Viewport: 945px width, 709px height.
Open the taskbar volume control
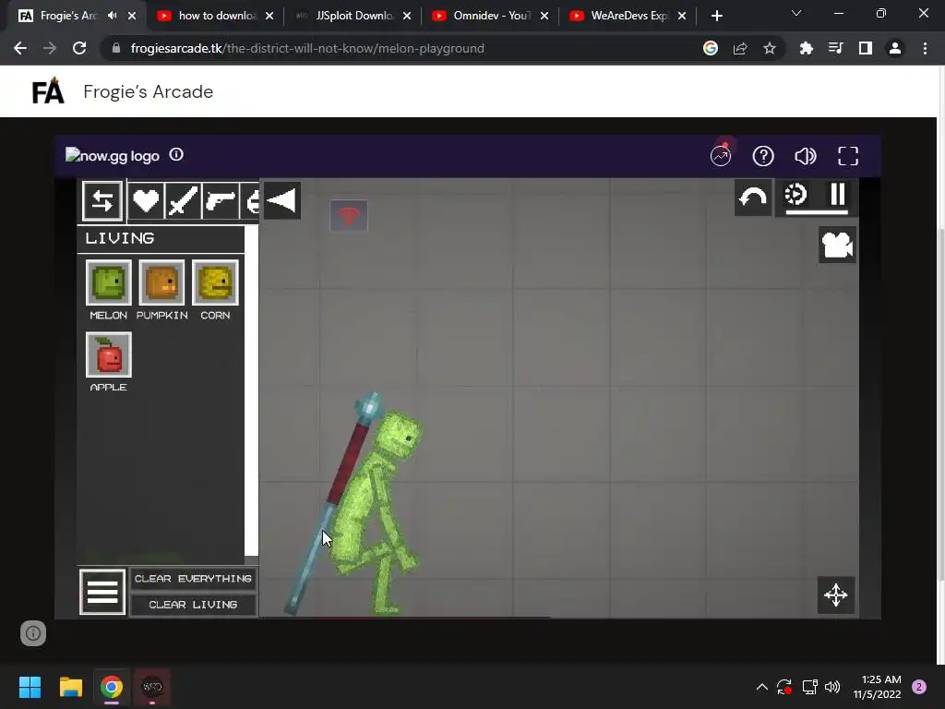(832, 687)
